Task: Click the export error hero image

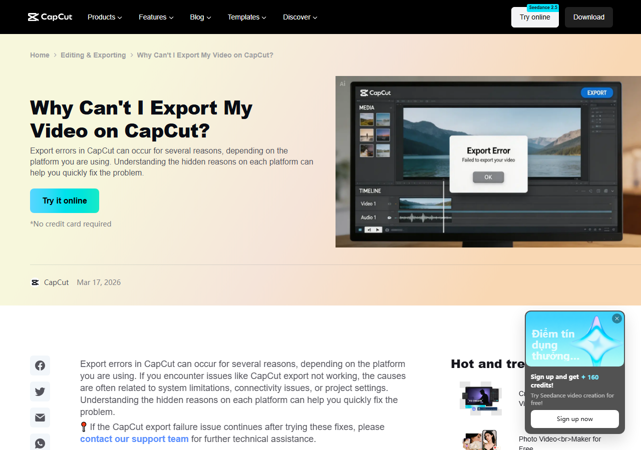Action: pyautogui.click(x=488, y=161)
